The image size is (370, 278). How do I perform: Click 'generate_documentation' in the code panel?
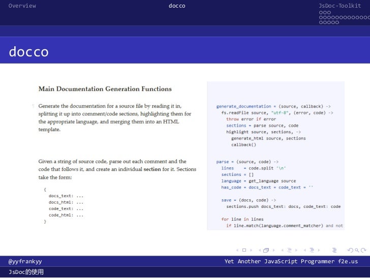244,106
